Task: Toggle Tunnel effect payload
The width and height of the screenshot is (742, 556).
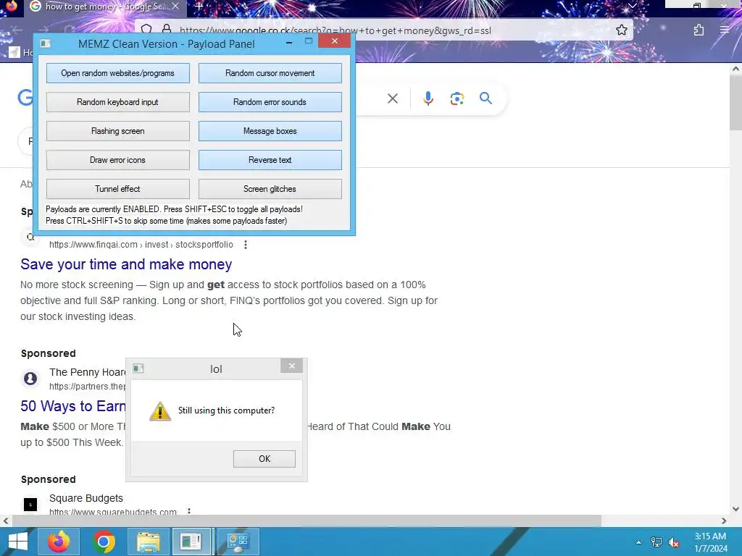Action: click(x=118, y=189)
